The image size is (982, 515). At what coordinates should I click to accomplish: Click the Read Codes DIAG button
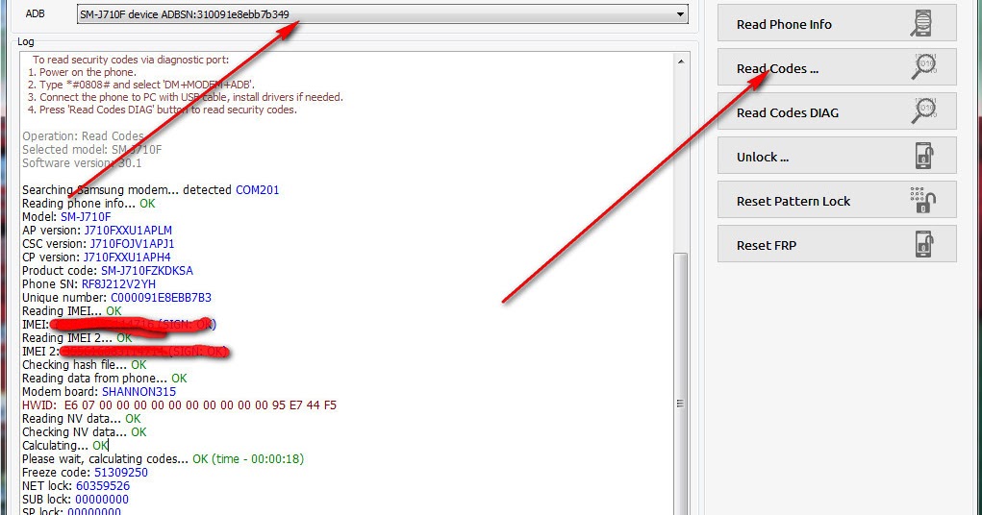pyautogui.click(x=837, y=111)
